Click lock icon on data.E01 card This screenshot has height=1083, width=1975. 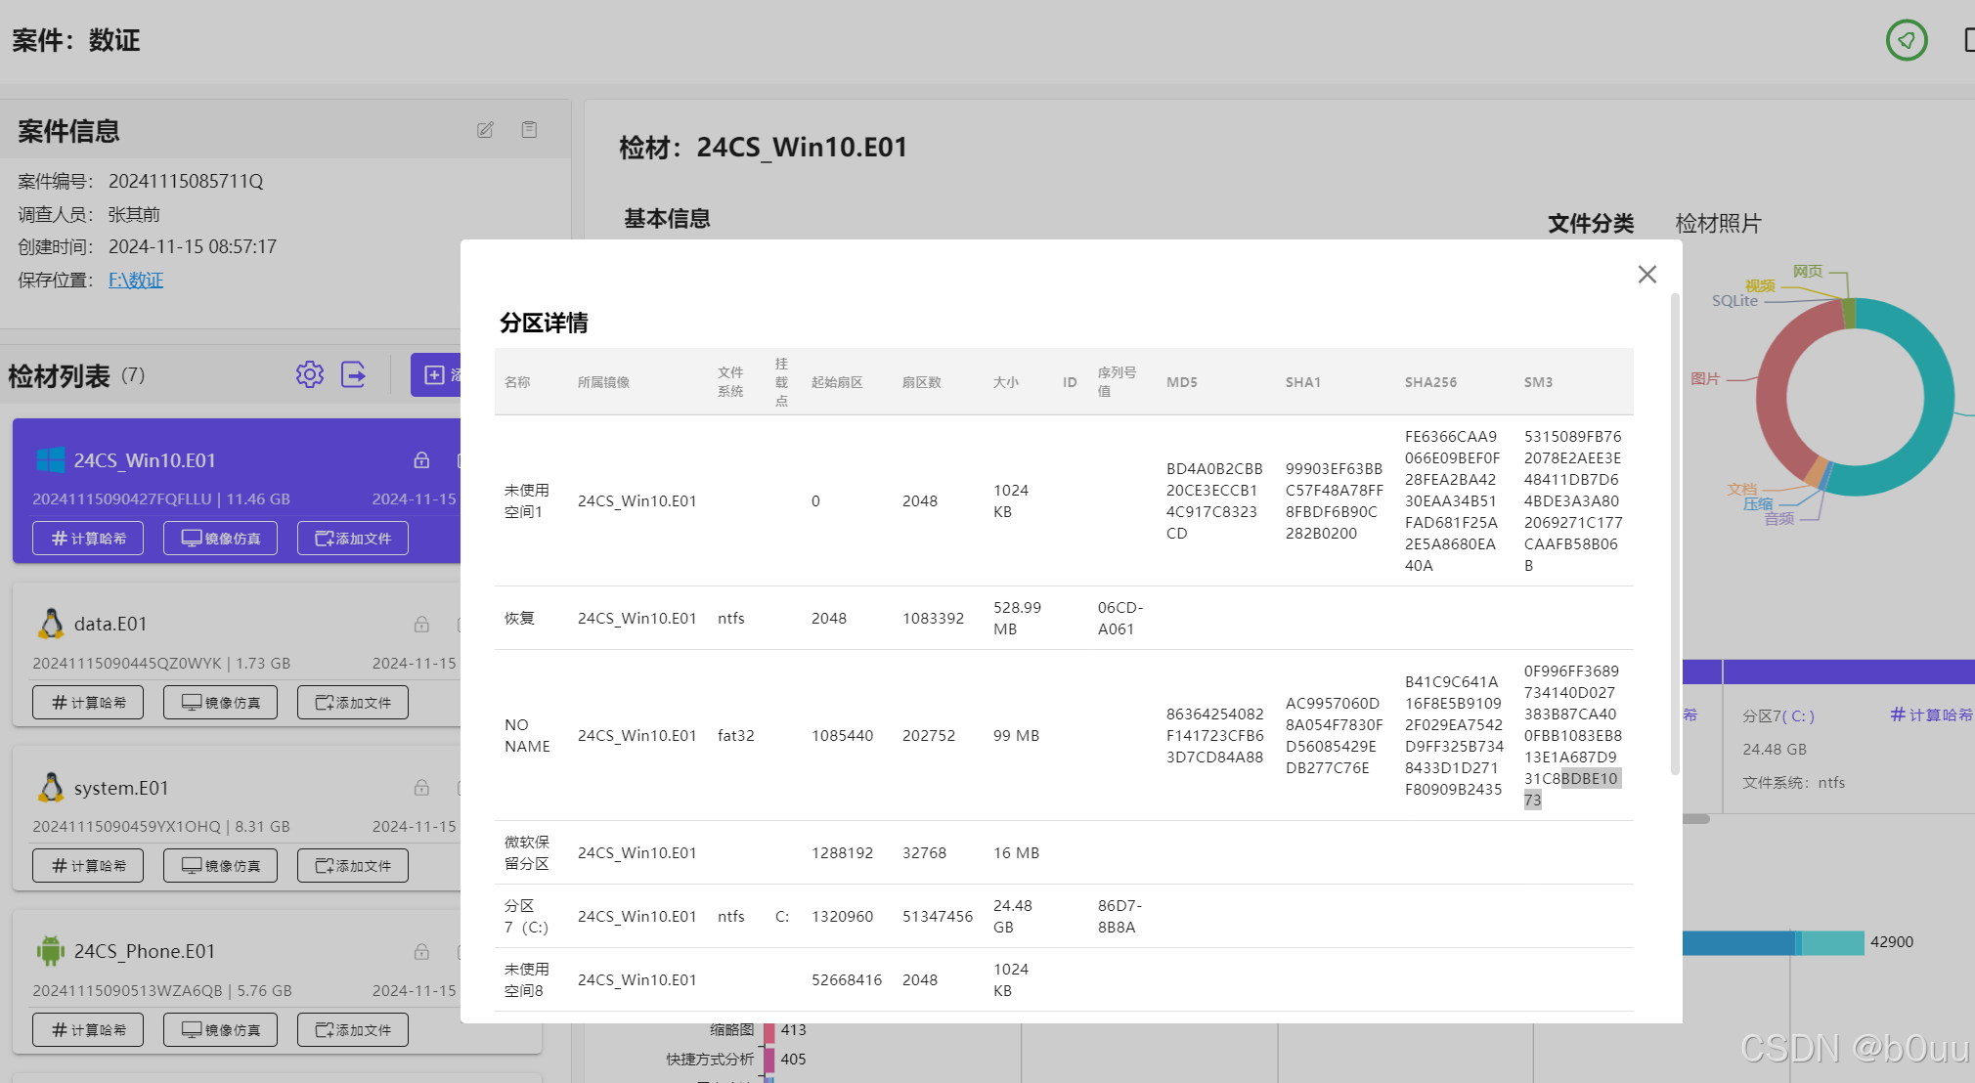421,624
